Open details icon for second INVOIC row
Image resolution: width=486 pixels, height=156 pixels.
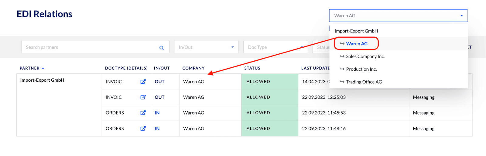143,97
